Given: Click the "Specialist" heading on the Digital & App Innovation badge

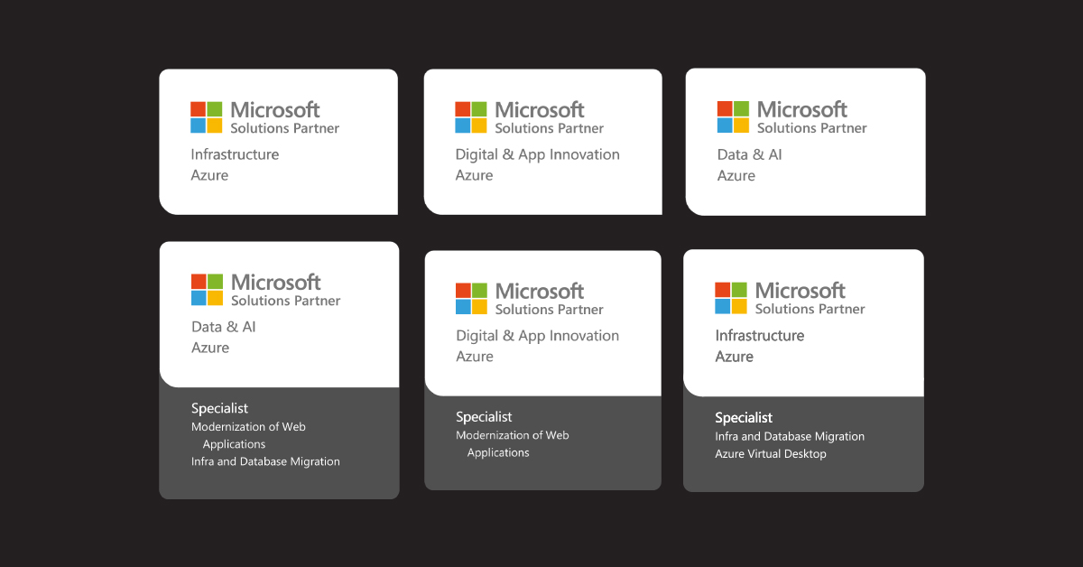Looking at the screenshot, I should 484,417.
